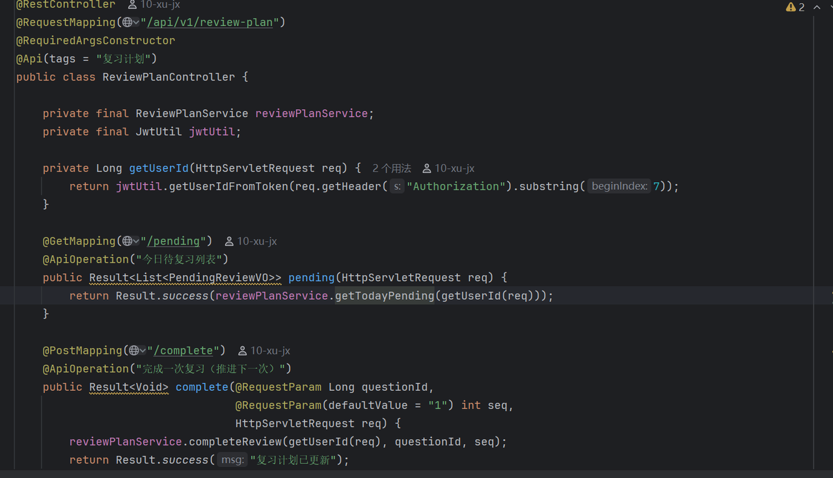Click the getTodayPending method call
Viewport: 833px width, 478px height.
point(385,296)
